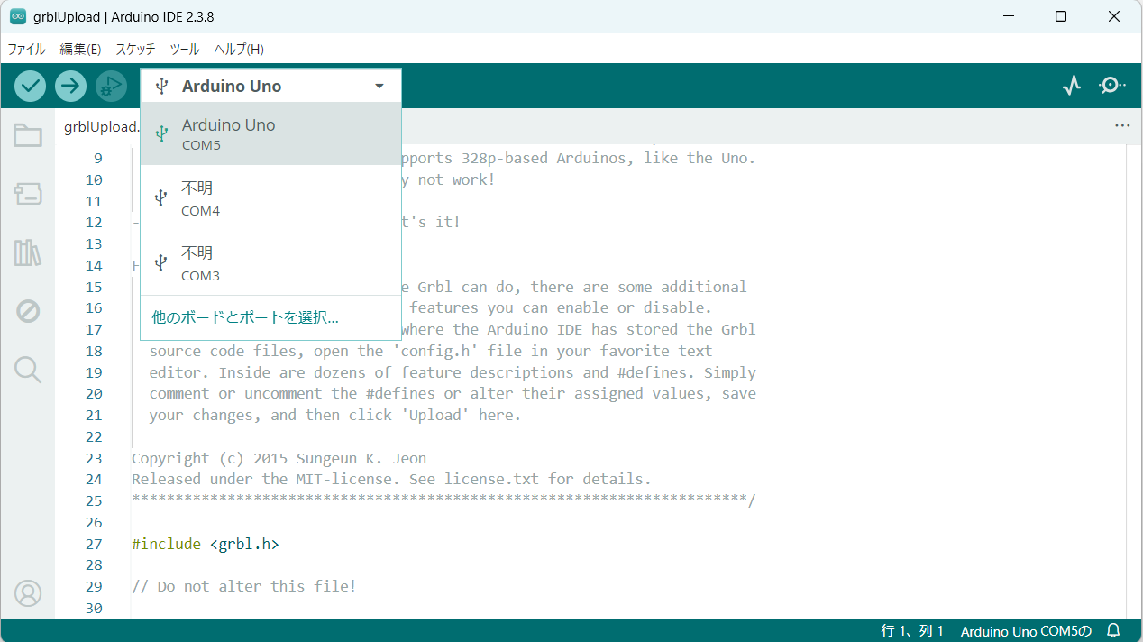
Task: Click the editor tab overflow three-dots button
Action: pos(1121,126)
